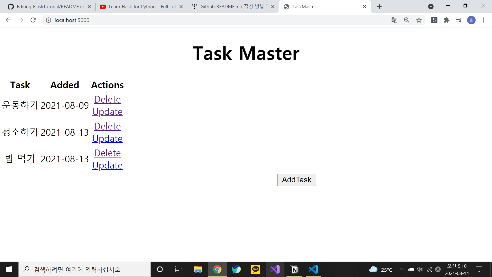The height and width of the screenshot is (277, 492).
Task: Bookmark this page with the star icon
Action: pyautogui.click(x=419, y=20)
